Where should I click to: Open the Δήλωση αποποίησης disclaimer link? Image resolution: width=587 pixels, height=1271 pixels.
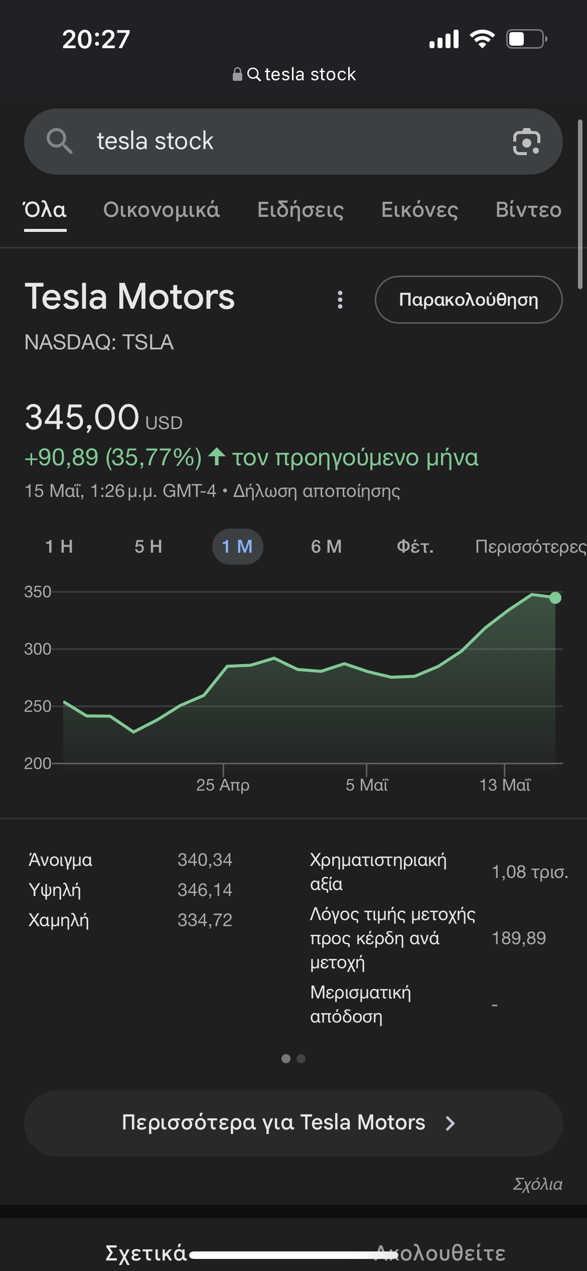point(317,491)
